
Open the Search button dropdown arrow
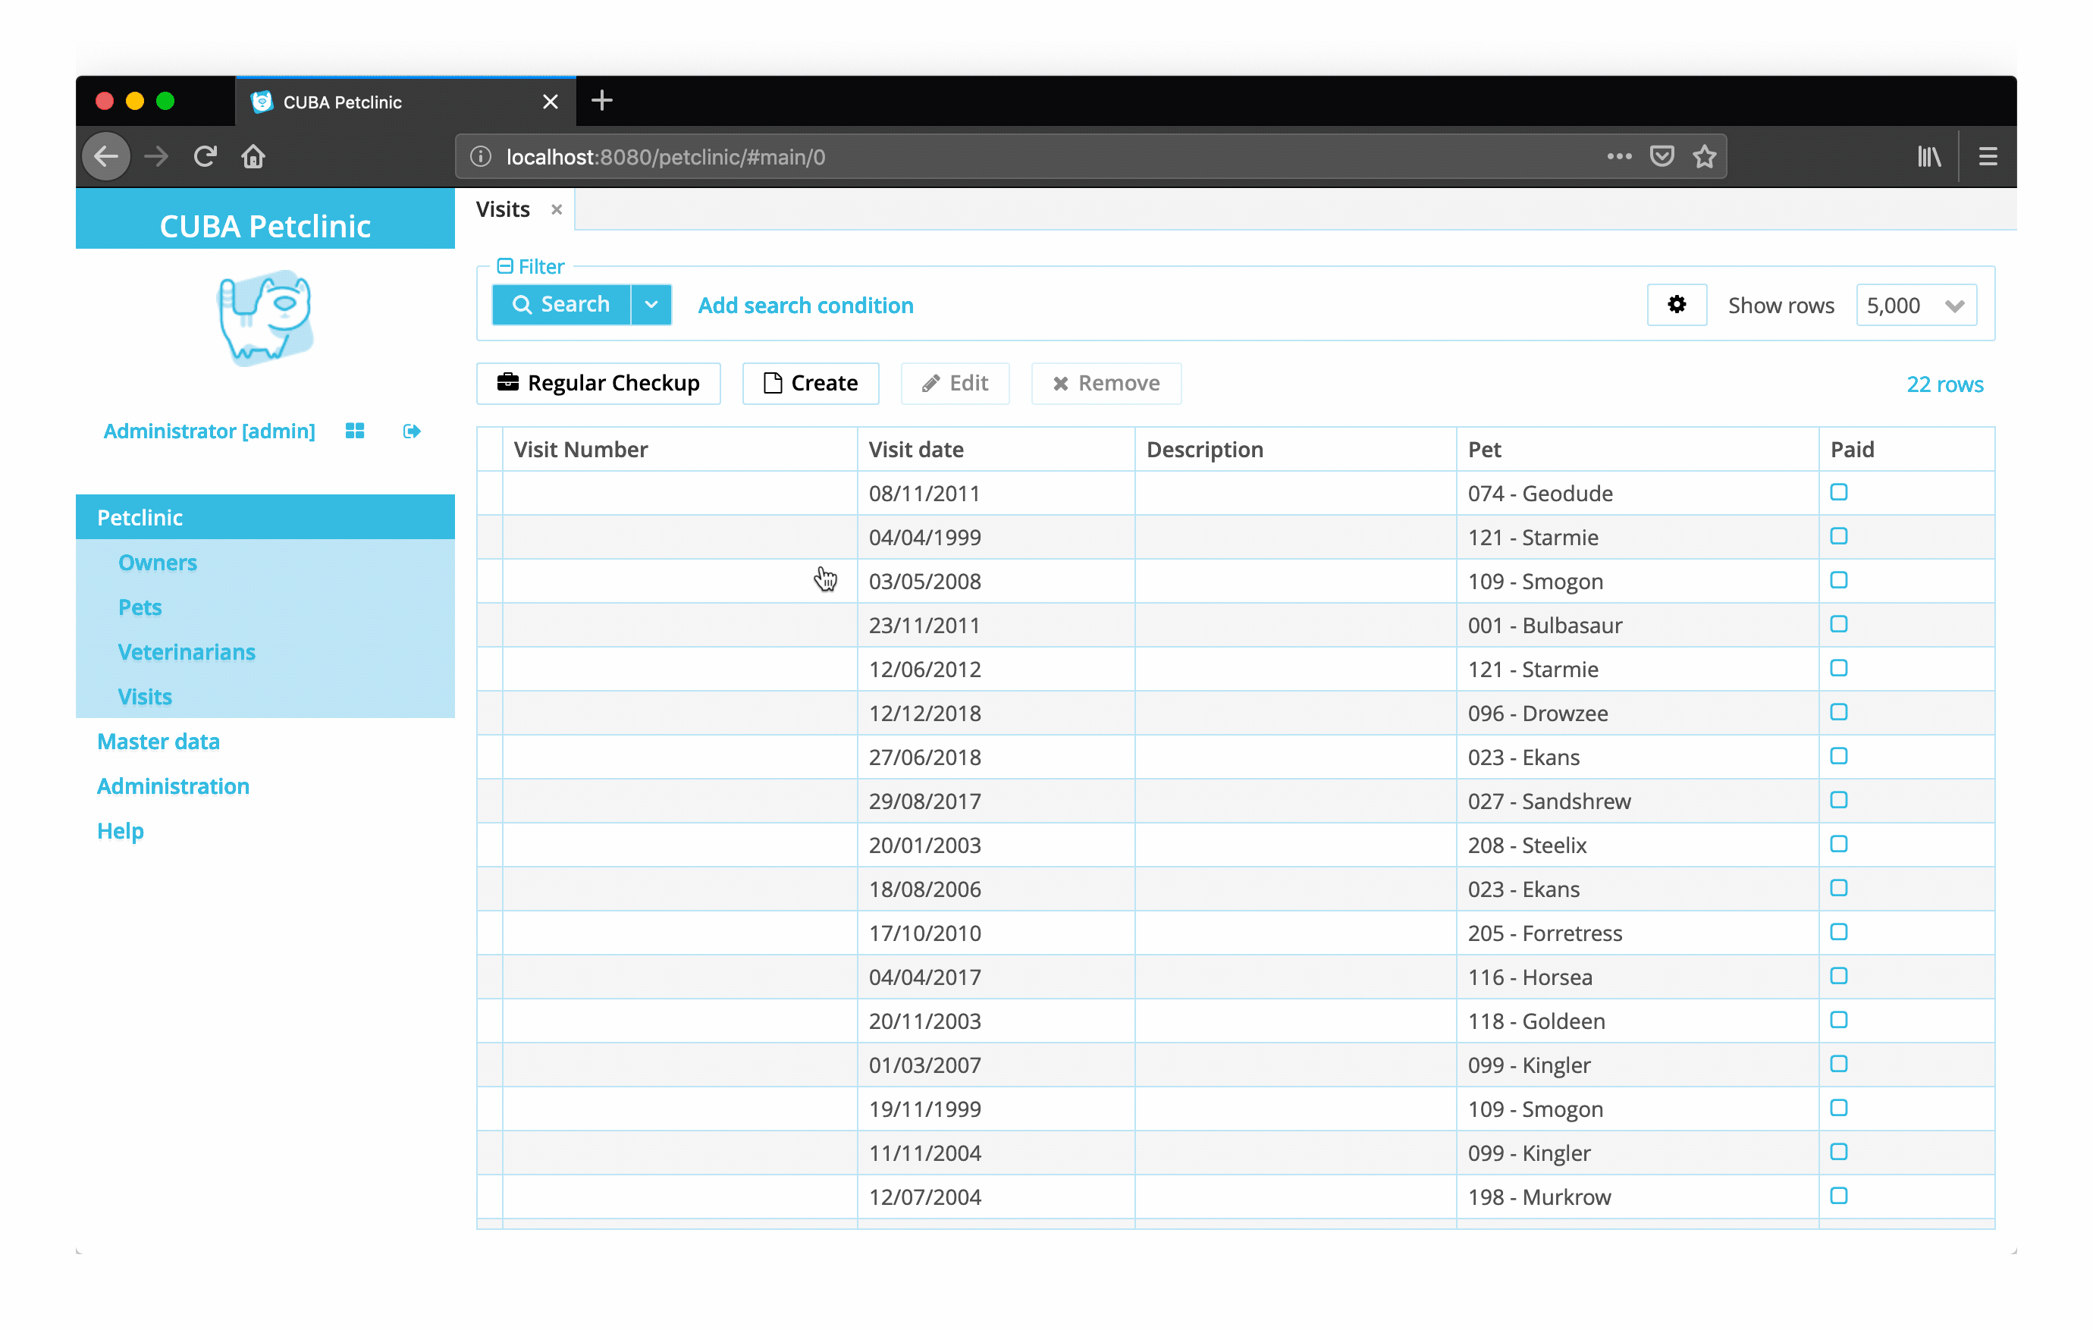(x=651, y=304)
